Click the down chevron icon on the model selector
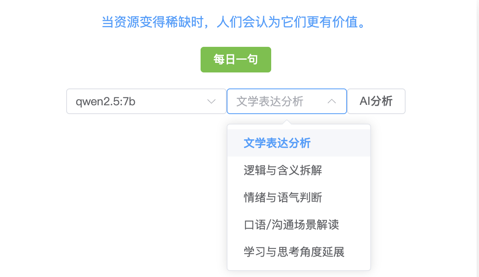 pos(211,101)
